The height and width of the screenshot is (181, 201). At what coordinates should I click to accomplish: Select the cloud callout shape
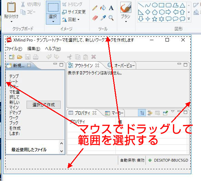point(182,19)
